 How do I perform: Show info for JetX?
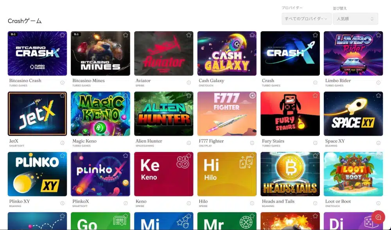(62, 143)
